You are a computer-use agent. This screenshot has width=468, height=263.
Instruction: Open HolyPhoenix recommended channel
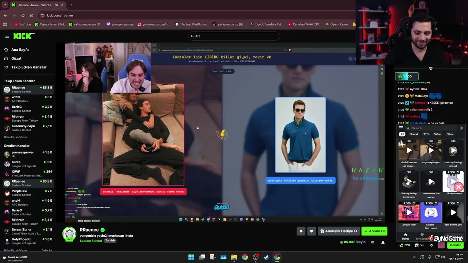pyautogui.click(x=28, y=241)
